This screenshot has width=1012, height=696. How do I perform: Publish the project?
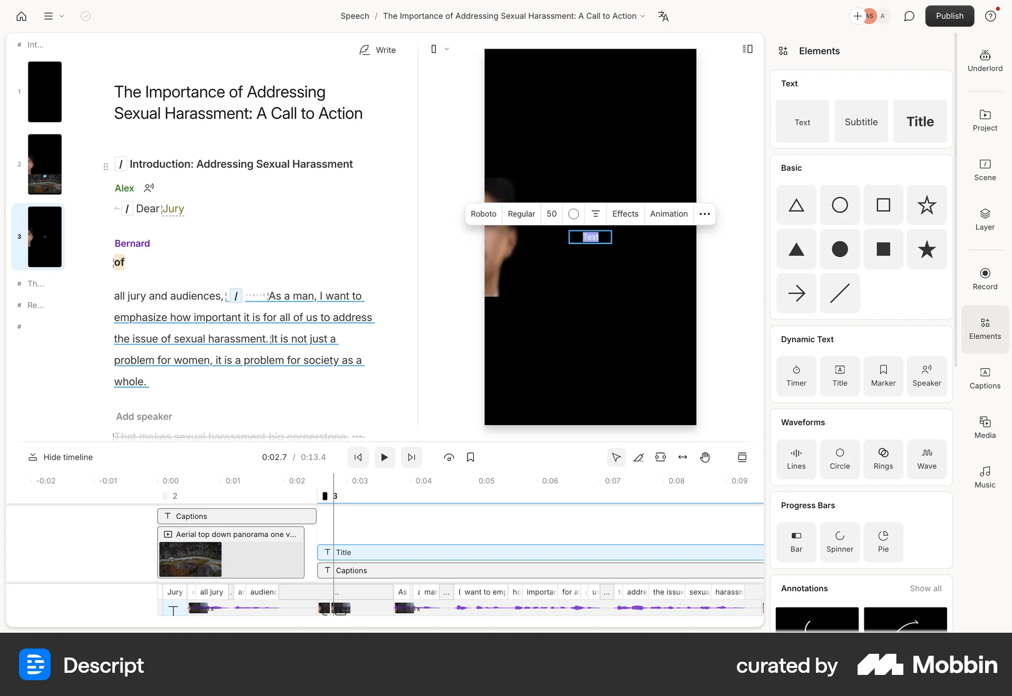[x=949, y=16]
